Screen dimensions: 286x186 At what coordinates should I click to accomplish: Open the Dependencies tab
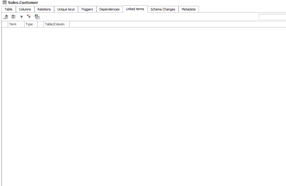click(x=109, y=9)
